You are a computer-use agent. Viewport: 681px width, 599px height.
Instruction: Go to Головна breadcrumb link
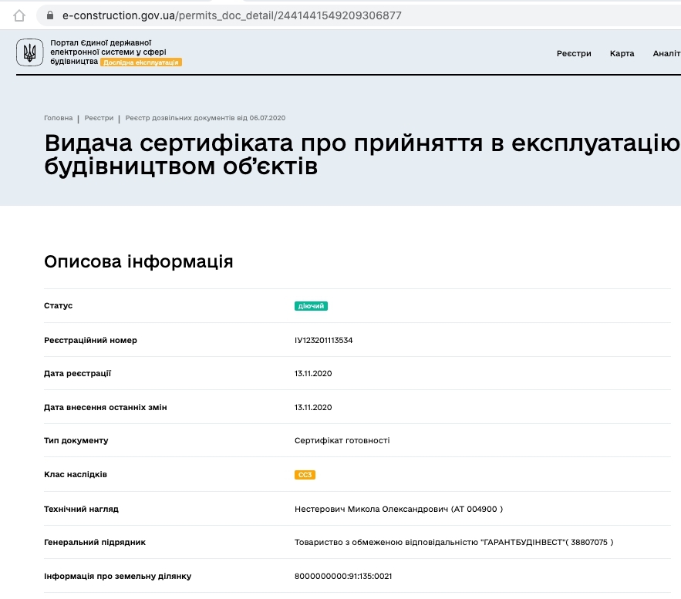(58, 118)
